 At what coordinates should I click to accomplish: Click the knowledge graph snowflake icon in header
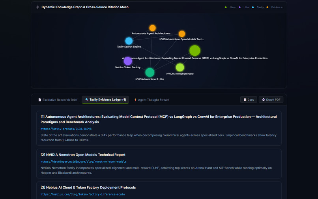[38, 7]
